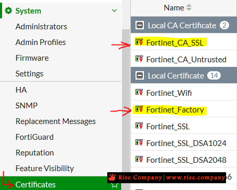Click the Local CA Certificate count badge
Screen dimensions: 237x190
[x=224, y=25]
